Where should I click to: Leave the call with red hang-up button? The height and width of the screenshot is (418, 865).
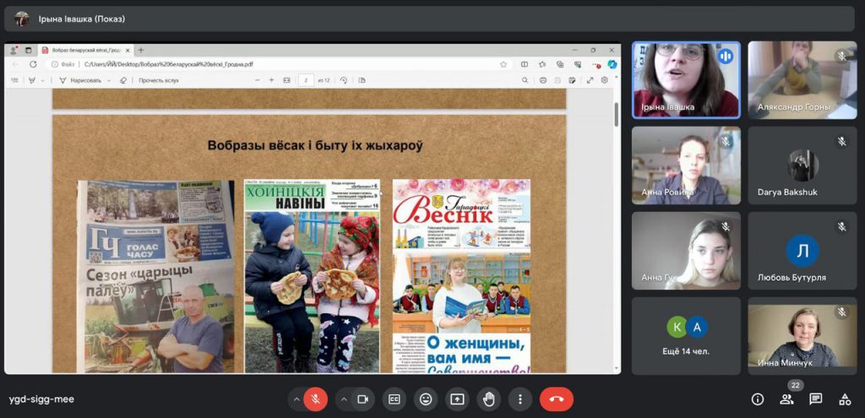pyautogui.click(x=556, y=399)
